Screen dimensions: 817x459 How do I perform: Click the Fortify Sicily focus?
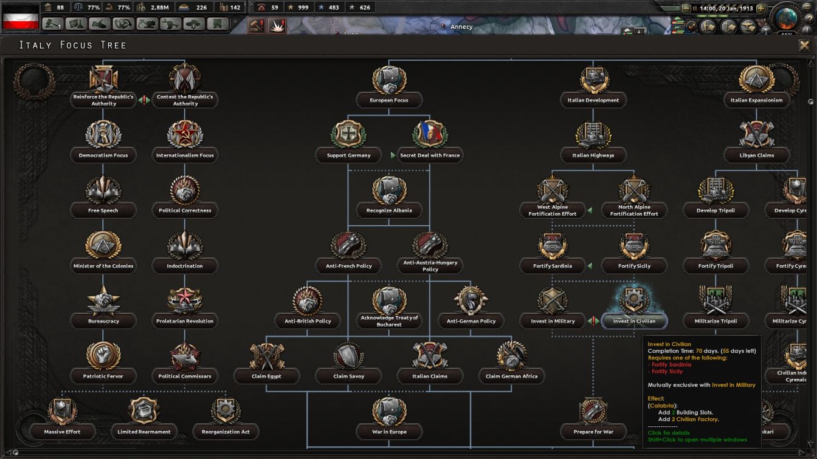pyautogui.click(x=634, y=252)
